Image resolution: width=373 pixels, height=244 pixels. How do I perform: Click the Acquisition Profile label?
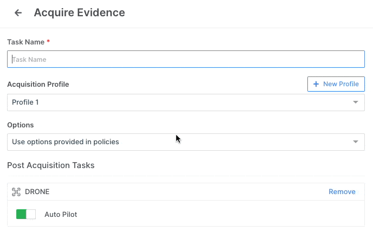coord(38,84)
